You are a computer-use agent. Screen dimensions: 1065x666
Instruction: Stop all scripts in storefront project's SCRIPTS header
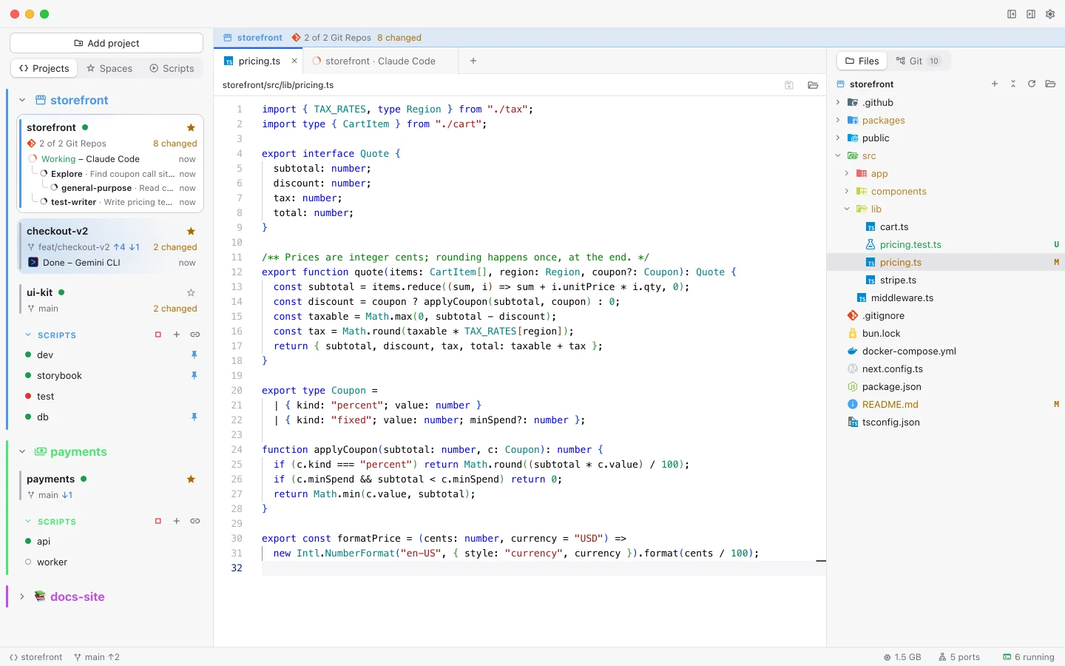(x=158, y=334)
